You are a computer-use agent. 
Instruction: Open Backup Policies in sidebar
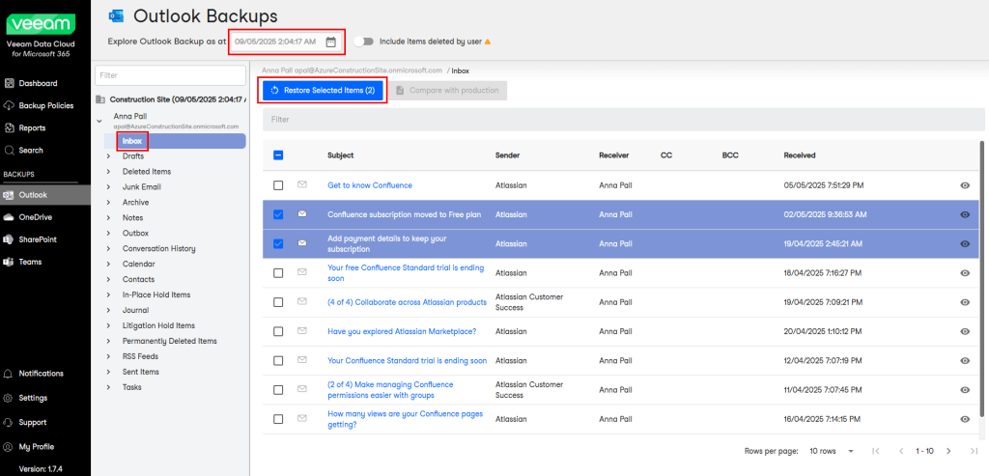click(x=45, y=105)
